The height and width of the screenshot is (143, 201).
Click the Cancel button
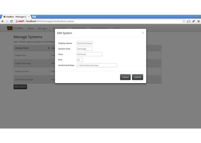coord(125,77)
